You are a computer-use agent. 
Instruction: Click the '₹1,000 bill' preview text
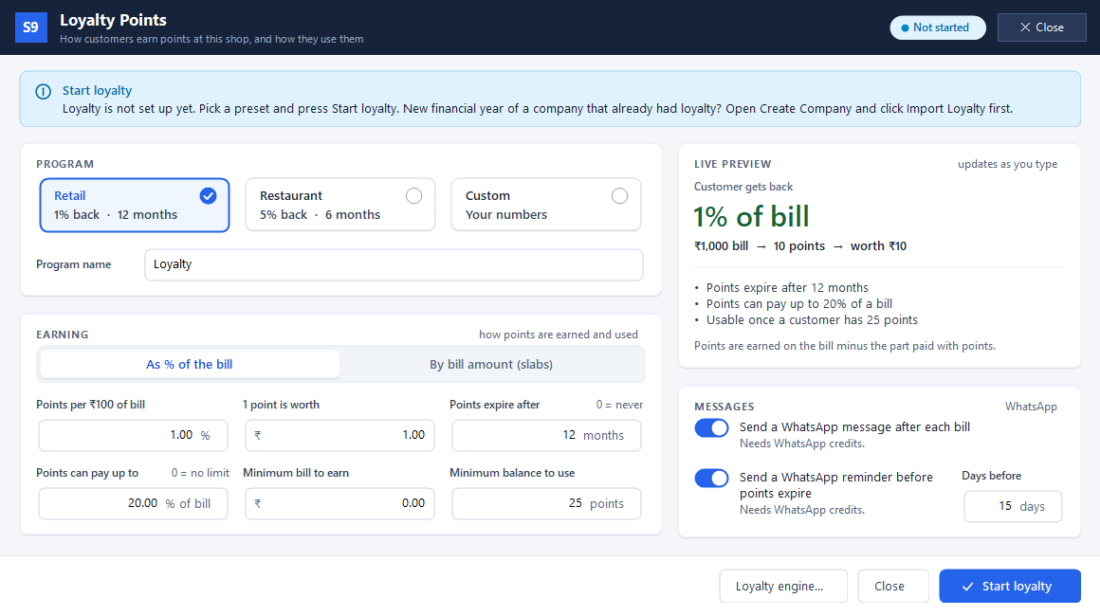pyautogui.click(x=722, y=246)
